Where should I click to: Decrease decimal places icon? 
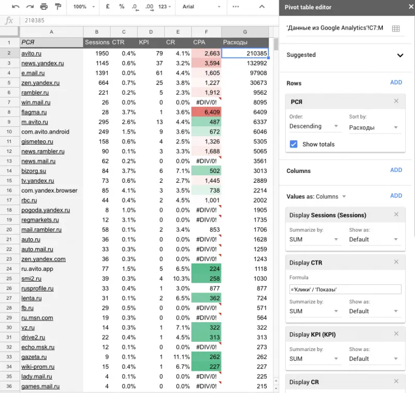tap(135, 7)
